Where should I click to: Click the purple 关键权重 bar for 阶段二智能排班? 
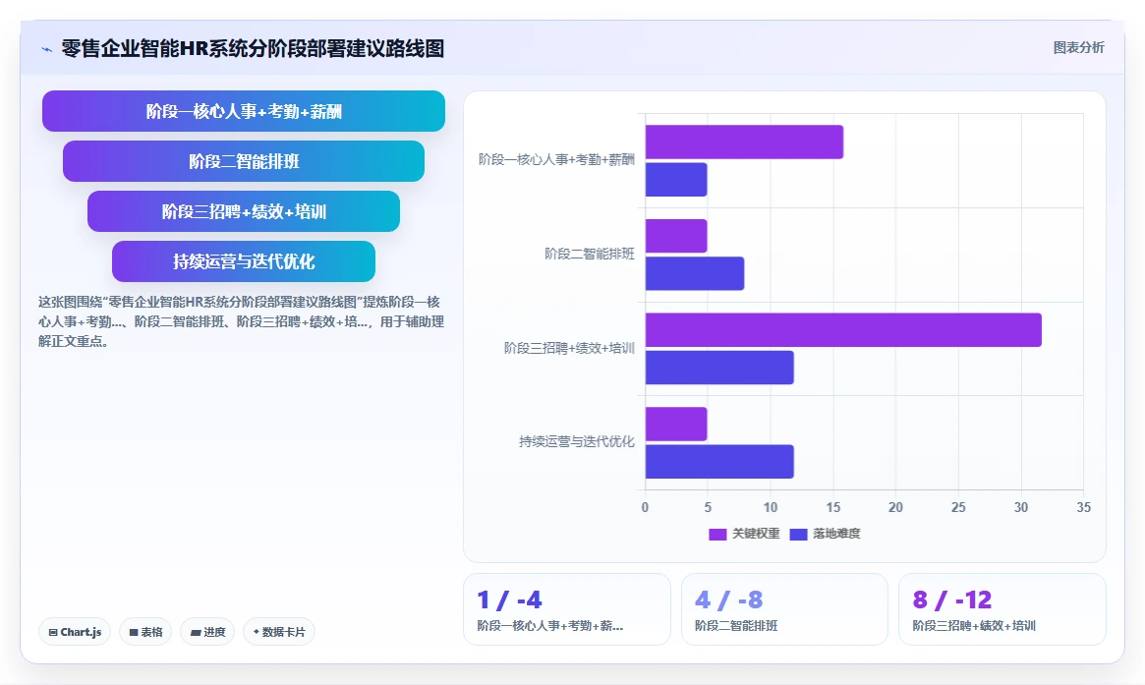676,236
